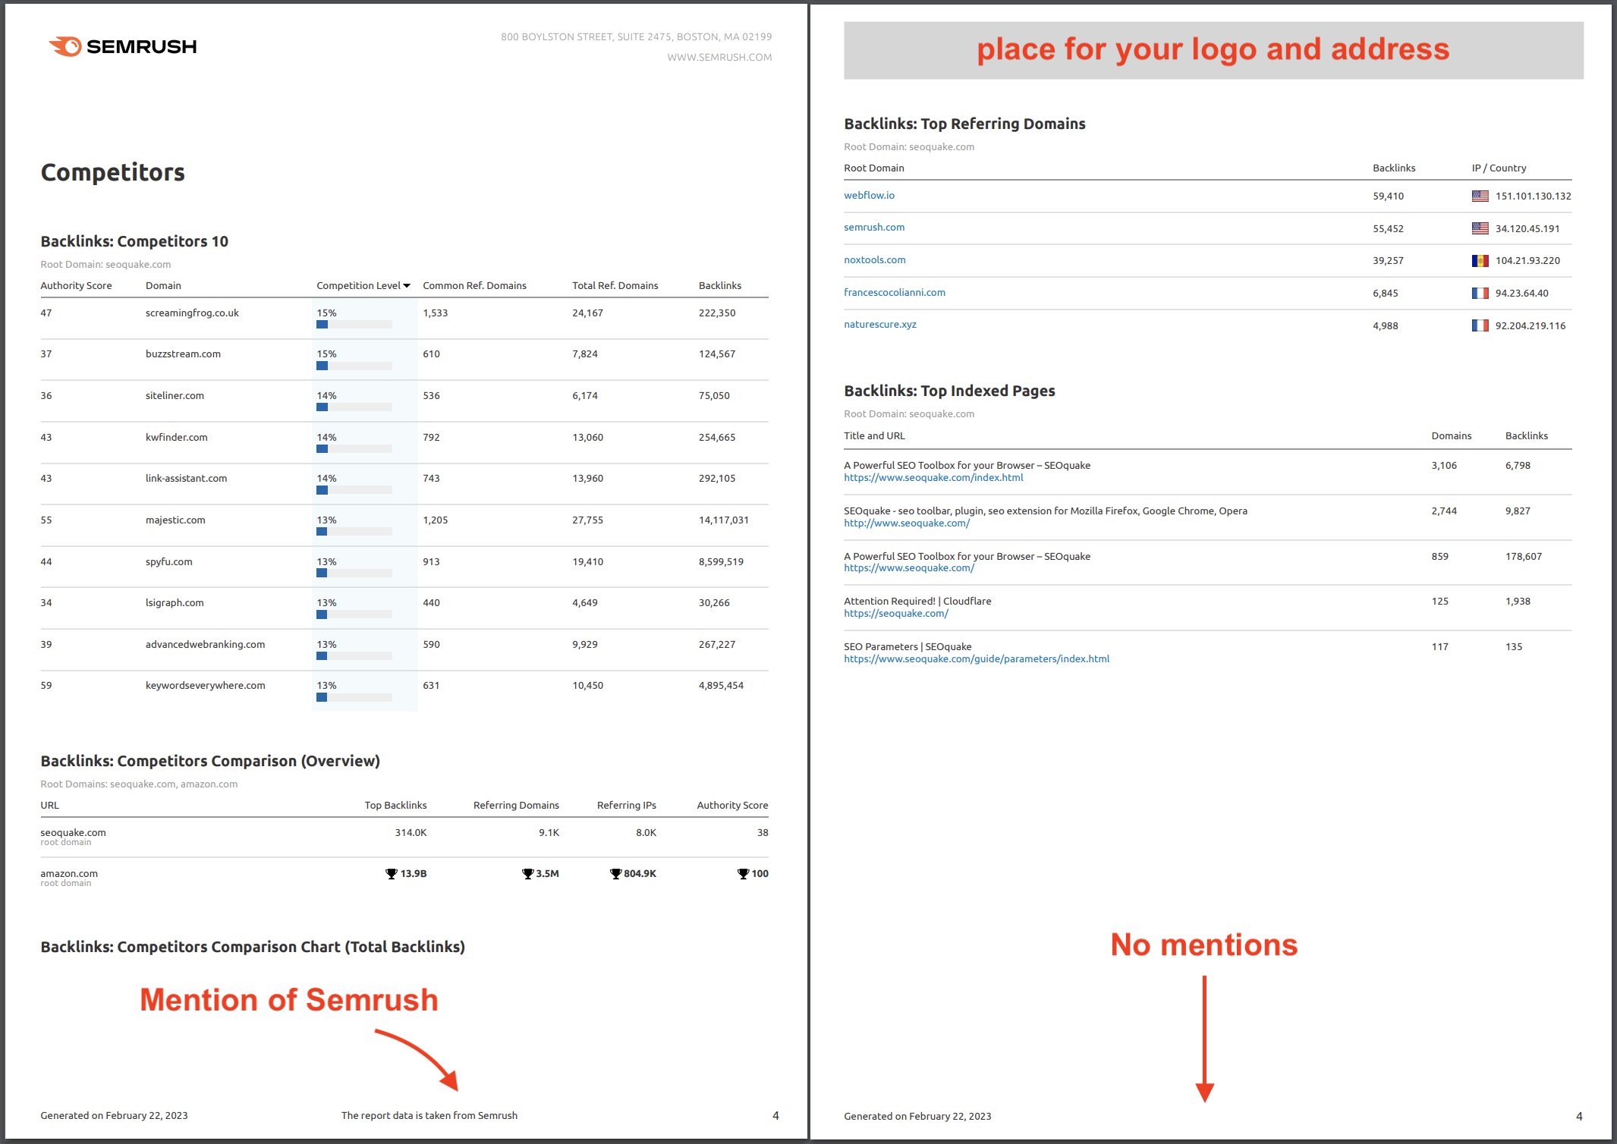This screenshot has width=1617, height=1144.
Task: Click the kwfinder.com domain cell
Action: point(176,437)
